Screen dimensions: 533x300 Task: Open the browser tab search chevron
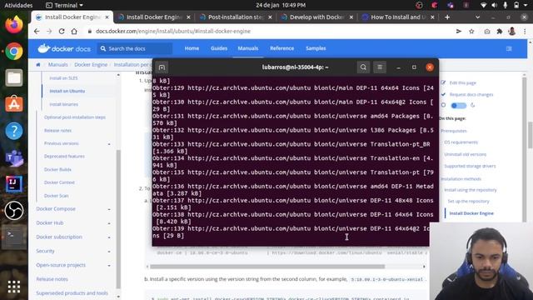[x=477, y=17]
